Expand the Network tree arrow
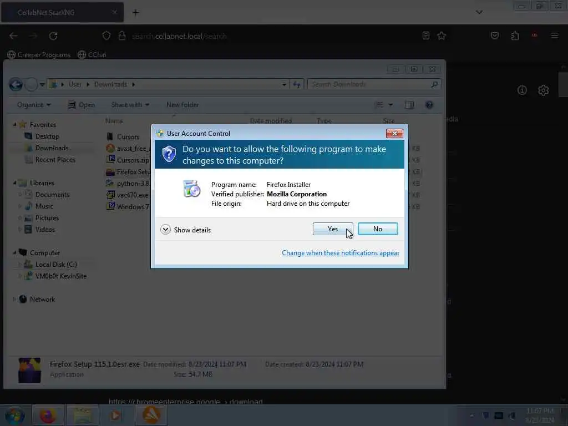Viewport: 568px width, 426px height. pyautogui.click(x=14, y=299)
